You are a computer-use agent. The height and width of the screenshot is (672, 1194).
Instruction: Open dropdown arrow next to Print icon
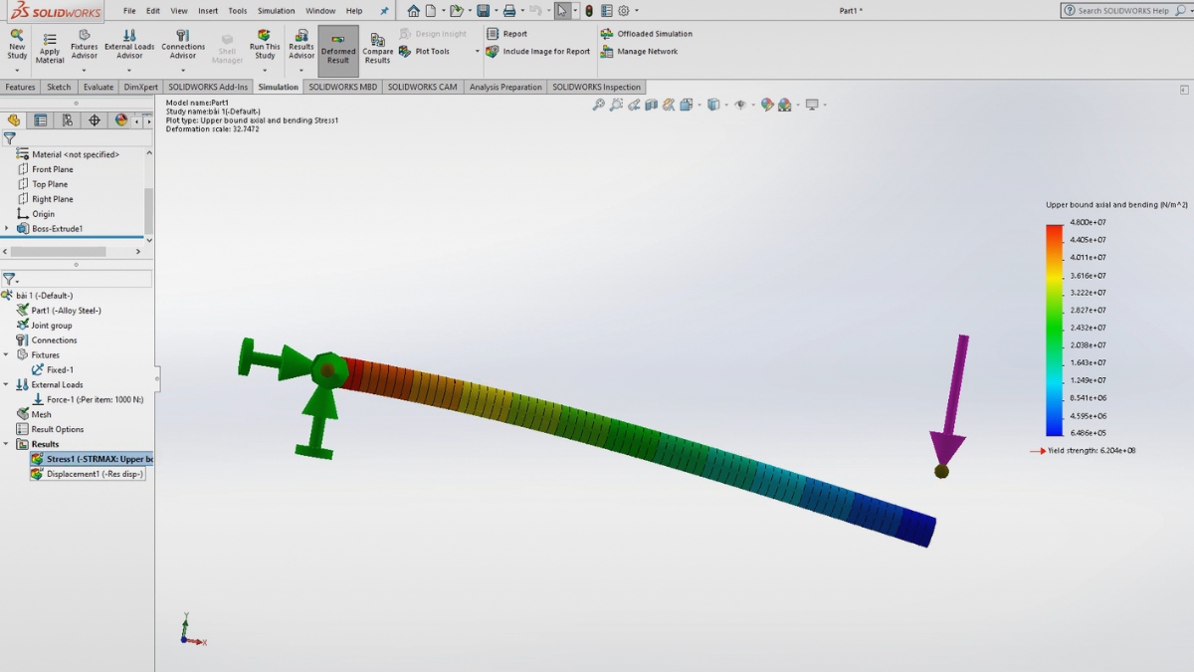pos(521,11)
